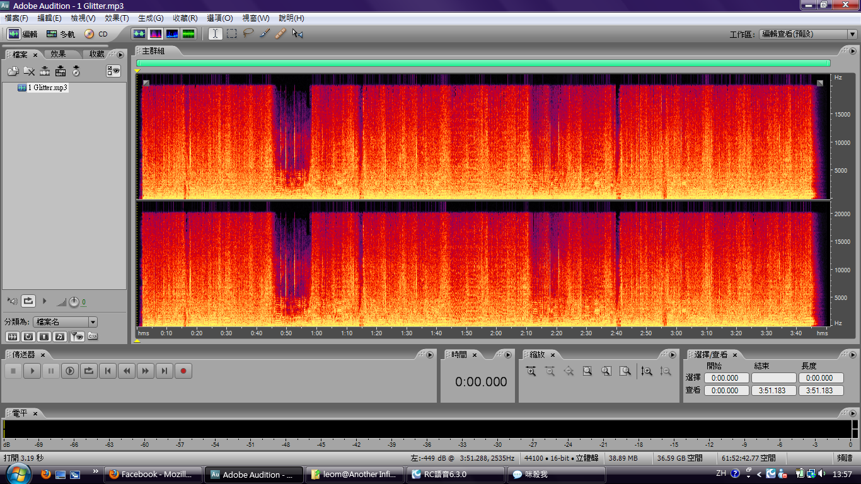Click the Close Files icon in Files panel
This screenshot has width=861, height=484.
click(x=29, y=71)
